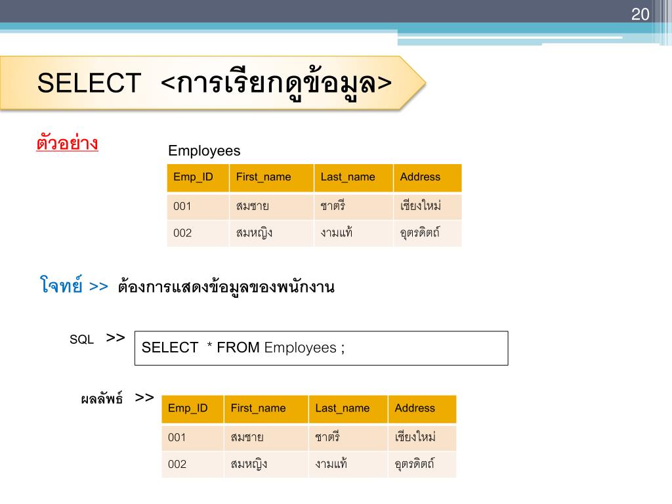Click cell สมชาย in the Employees table
The width and height of the screenshot is (672, 504).
click(x=272, y=207)
